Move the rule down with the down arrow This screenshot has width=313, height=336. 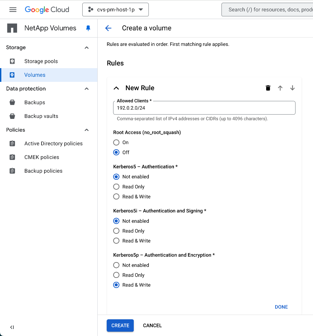(292, 88)
